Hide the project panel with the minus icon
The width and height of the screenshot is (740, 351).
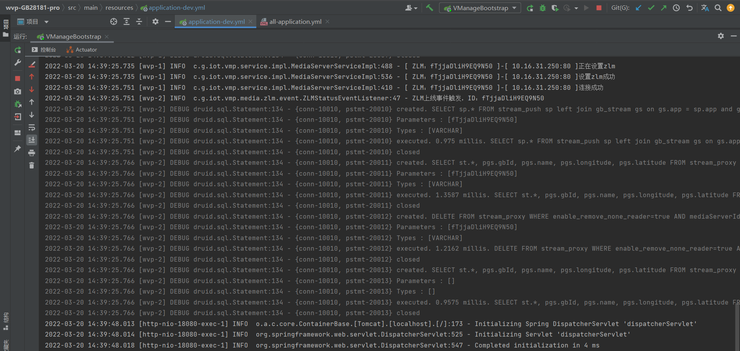(x=168, y=21)
